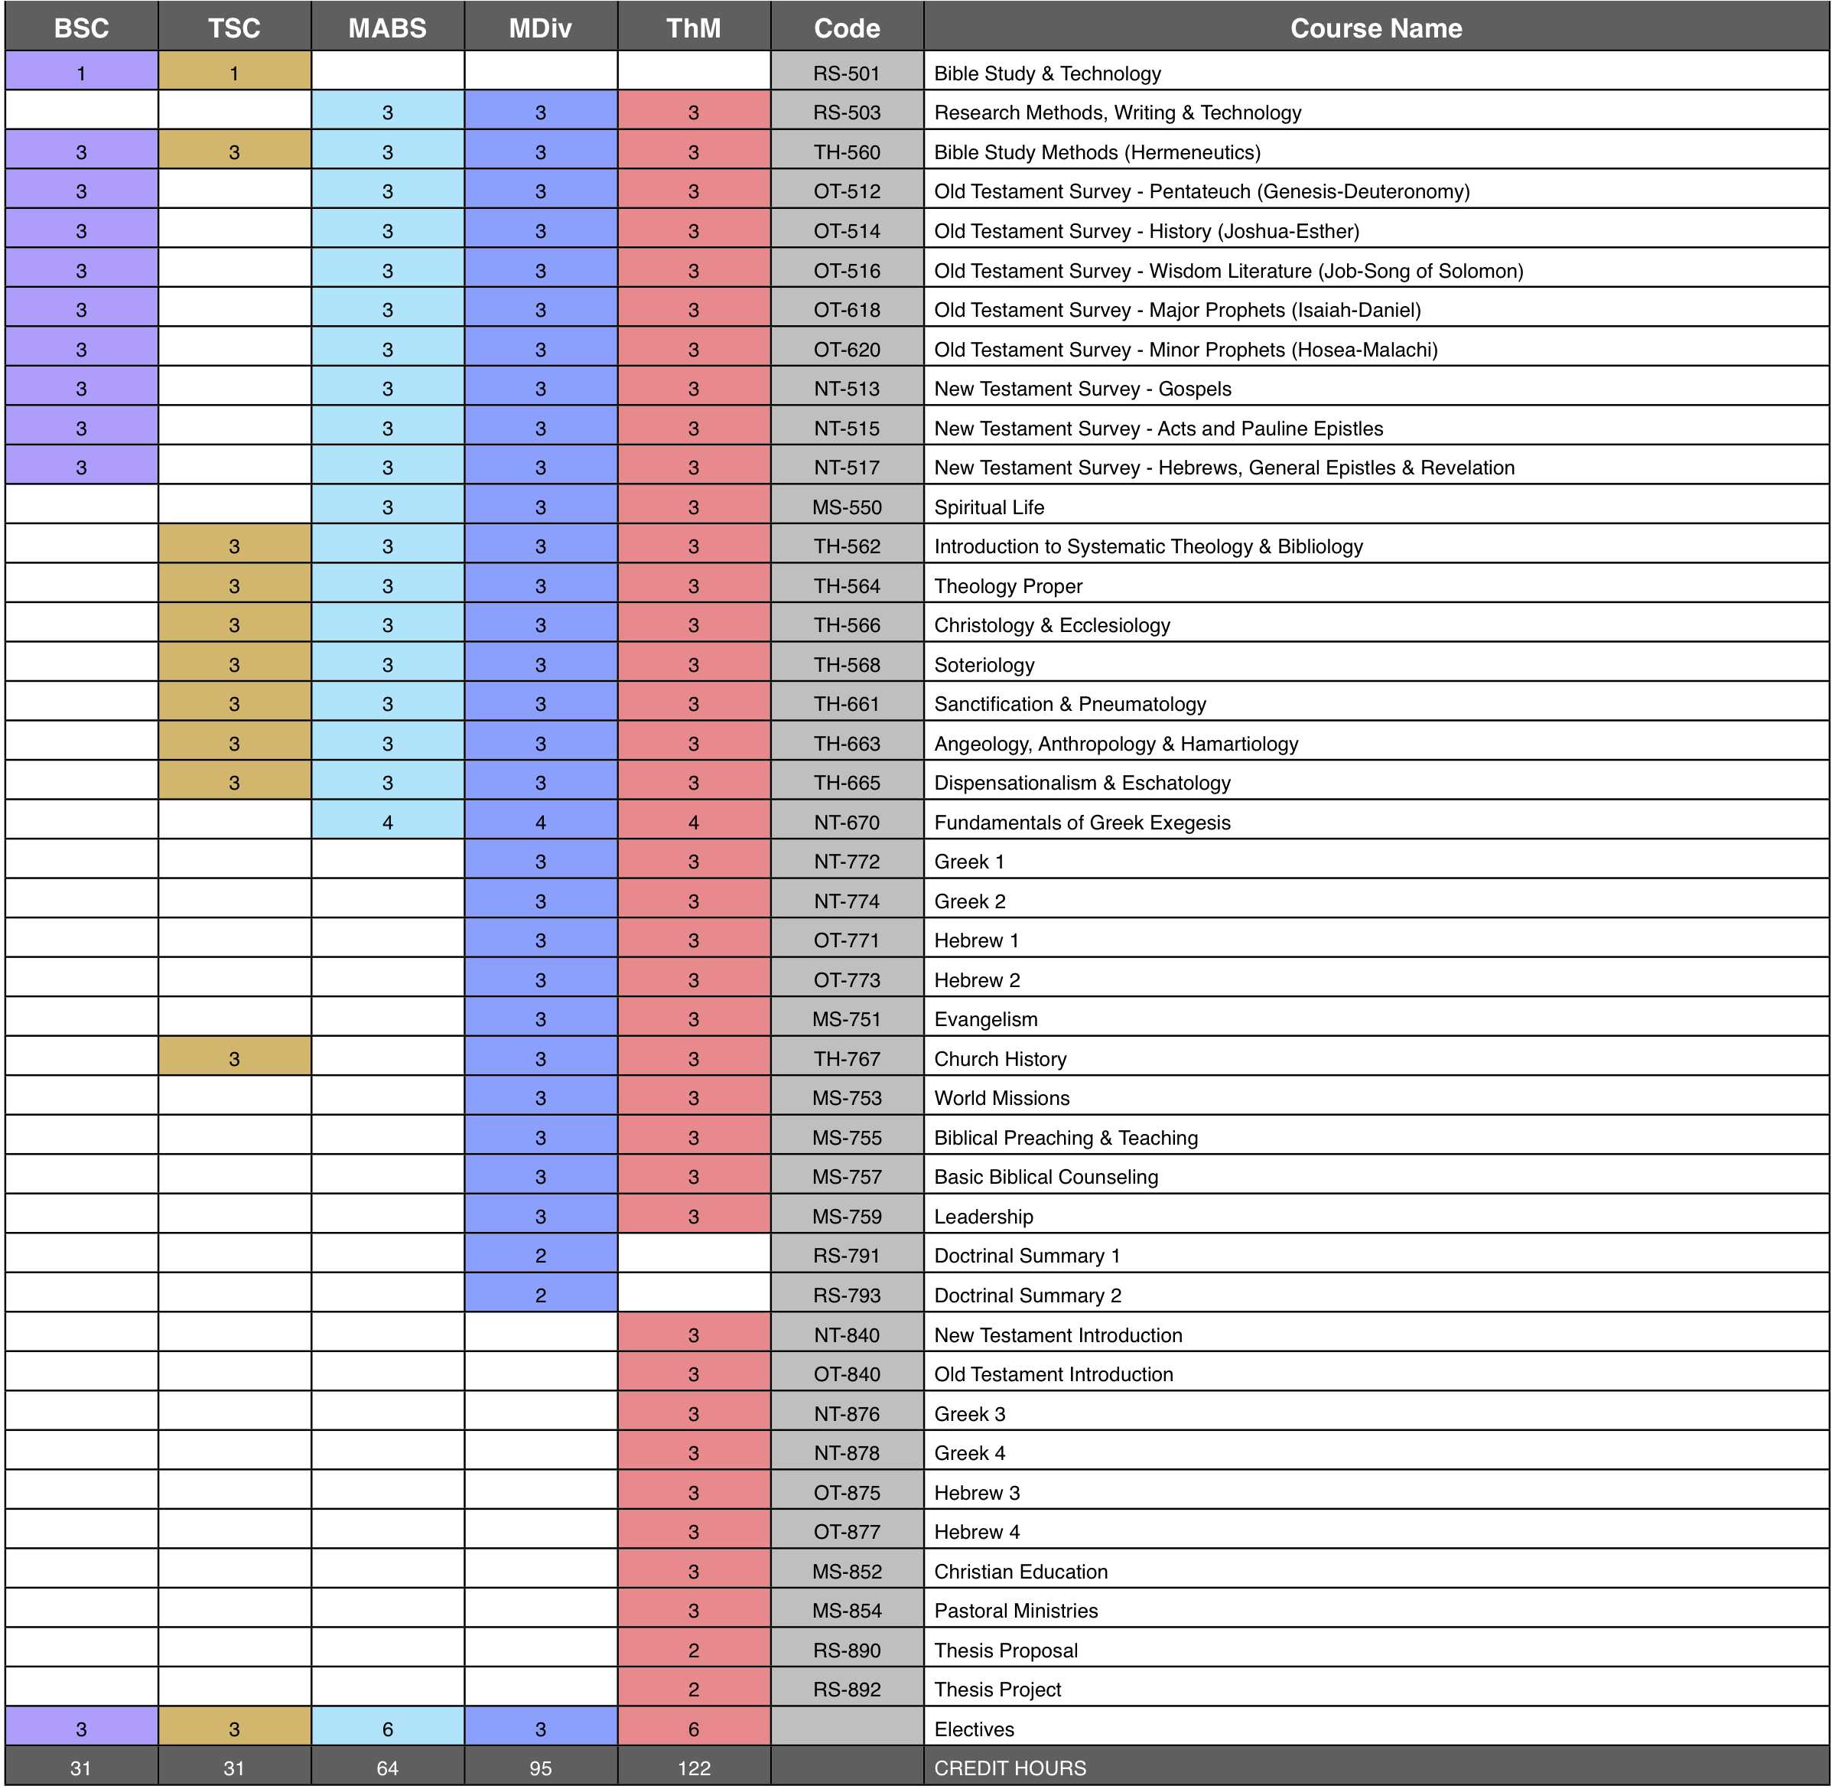
Task: Click the Code column header
Action: [x=848, y=28]
